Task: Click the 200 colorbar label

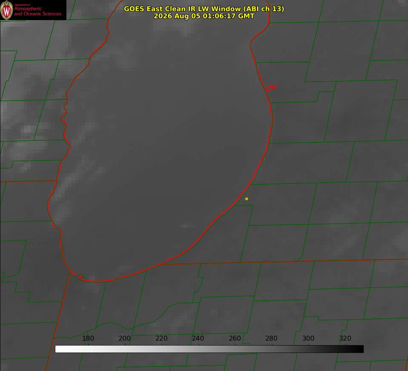Action: (125, 338)
